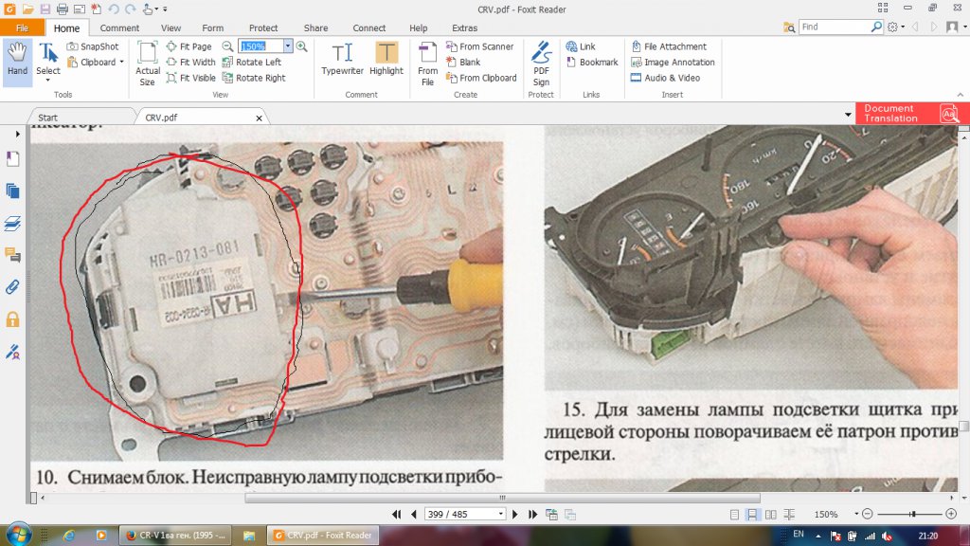Toggle continuous page view mode
The image size is (970, 546).
tap(752, 515)
